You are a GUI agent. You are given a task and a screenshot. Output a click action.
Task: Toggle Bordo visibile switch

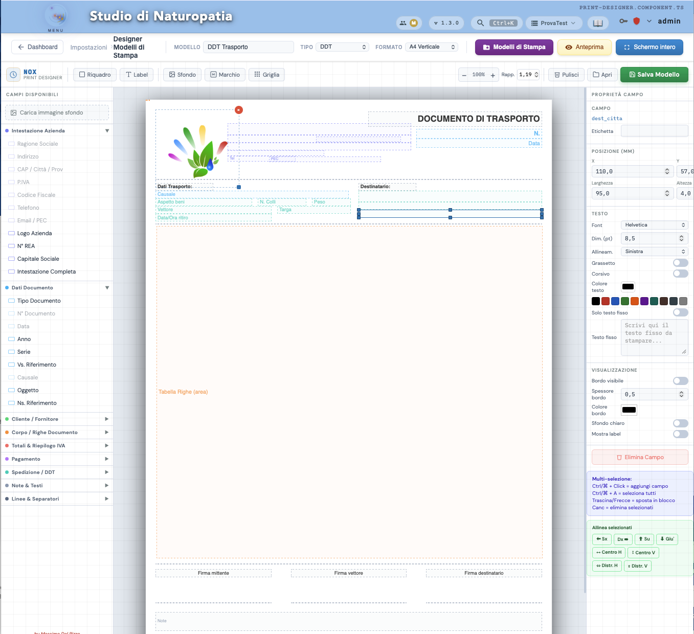[680, 381]
